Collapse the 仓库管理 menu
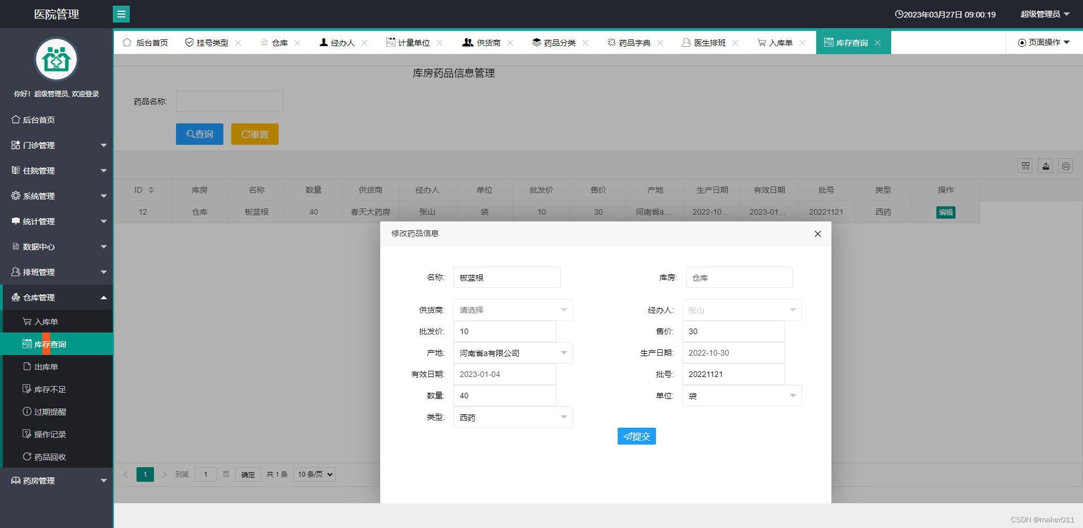1083x528 pixels. point(56,298)
